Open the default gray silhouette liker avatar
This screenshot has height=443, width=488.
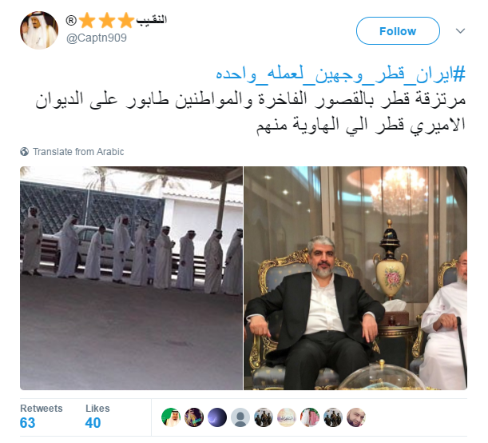pos(240,417)
